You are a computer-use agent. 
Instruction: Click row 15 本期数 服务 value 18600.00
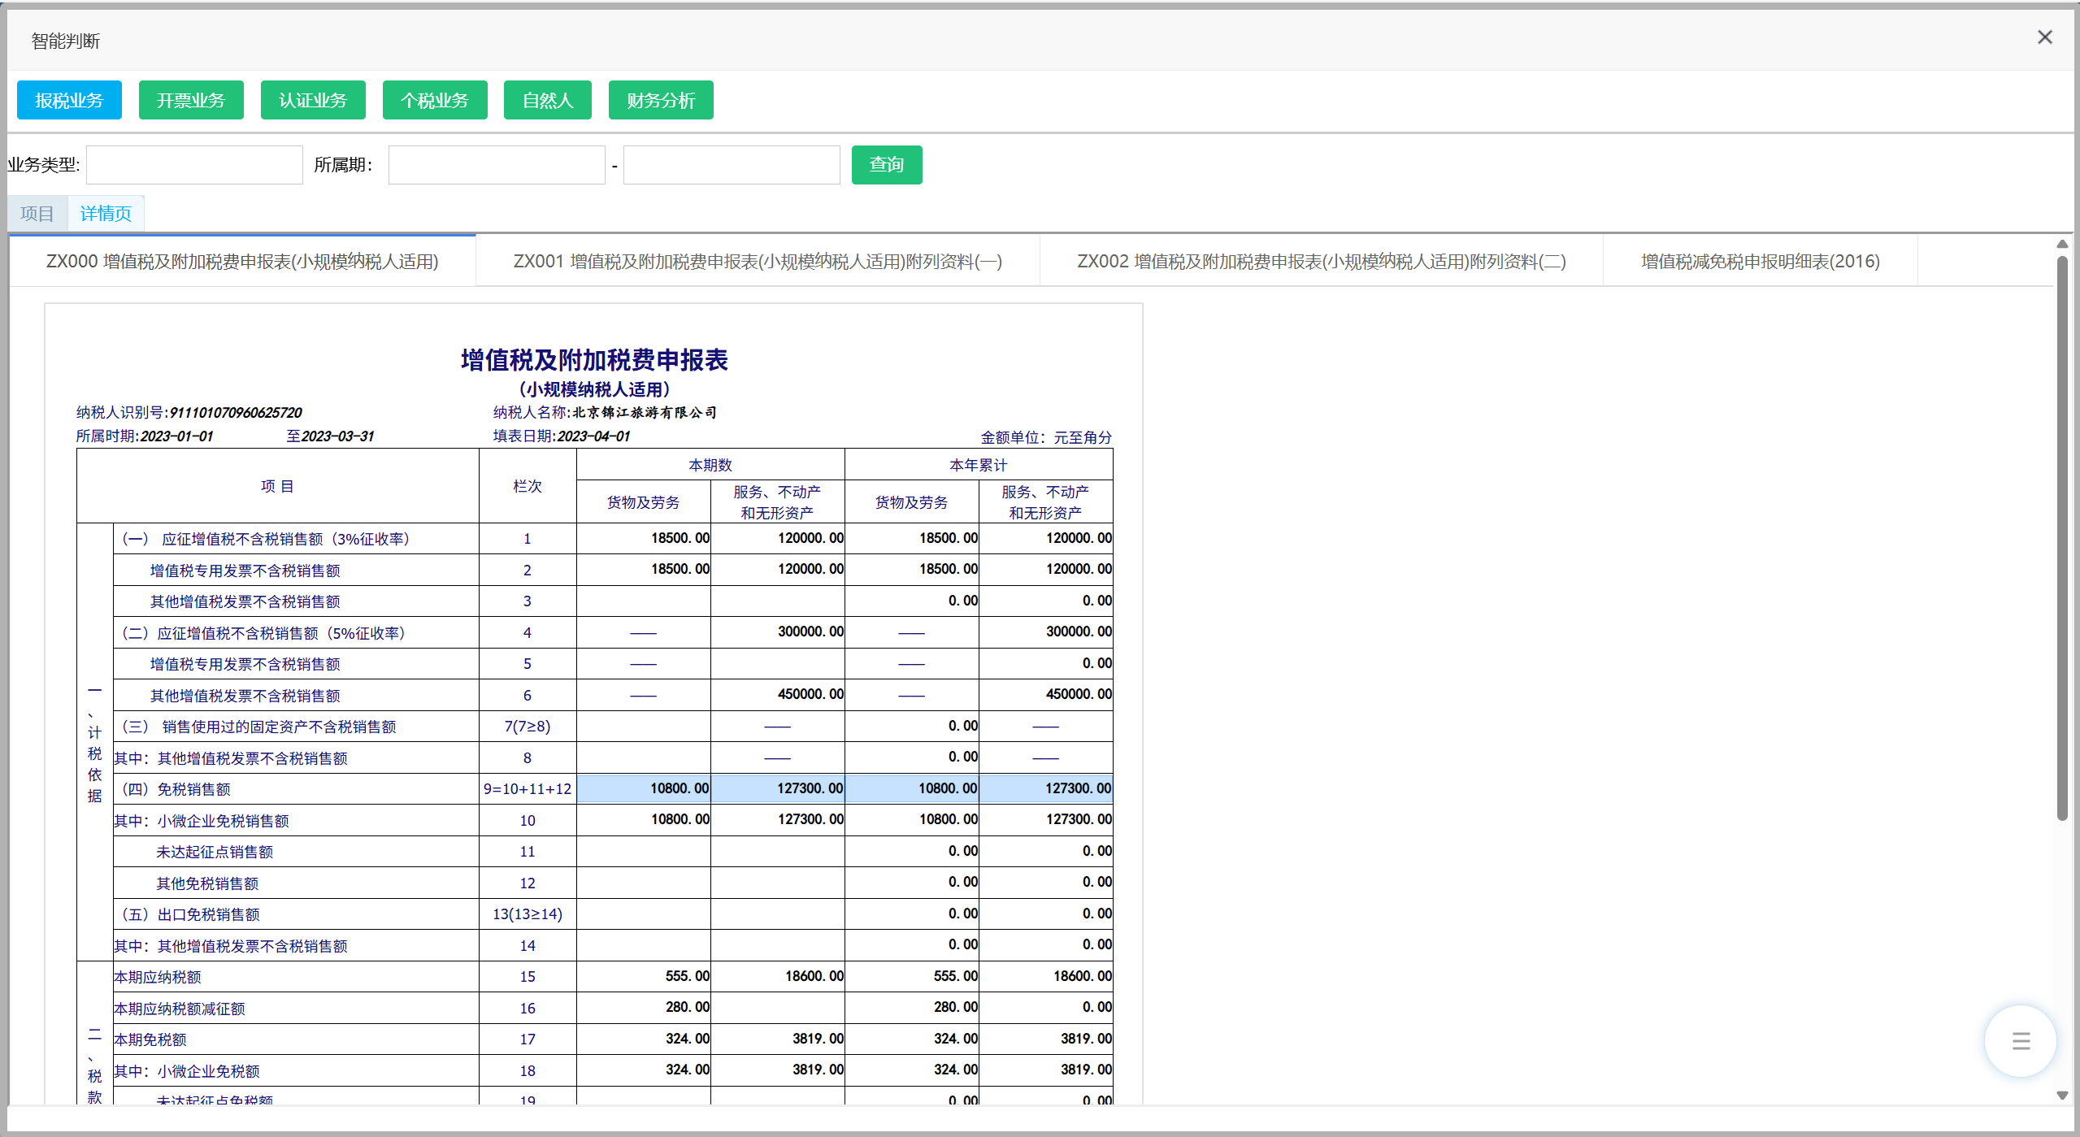pyautogui.click(x=814, y=976)
